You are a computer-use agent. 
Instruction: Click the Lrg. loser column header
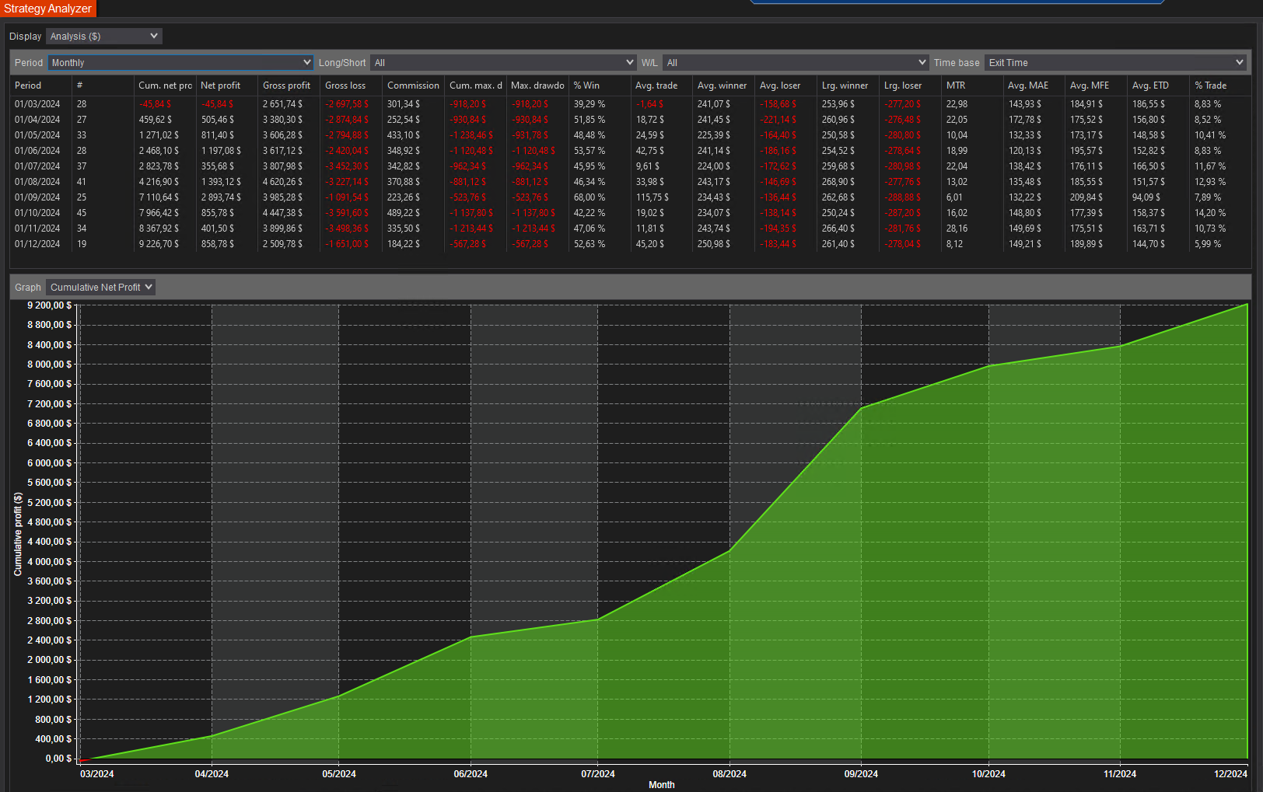911,85
